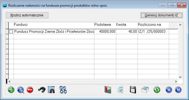Click the binoculars search icon
The height and width of the screenshot is (100, 189).
42,90
